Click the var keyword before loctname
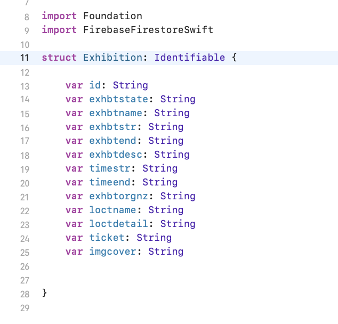Viewport: 338px width, 324px height. tap(74, 210)
